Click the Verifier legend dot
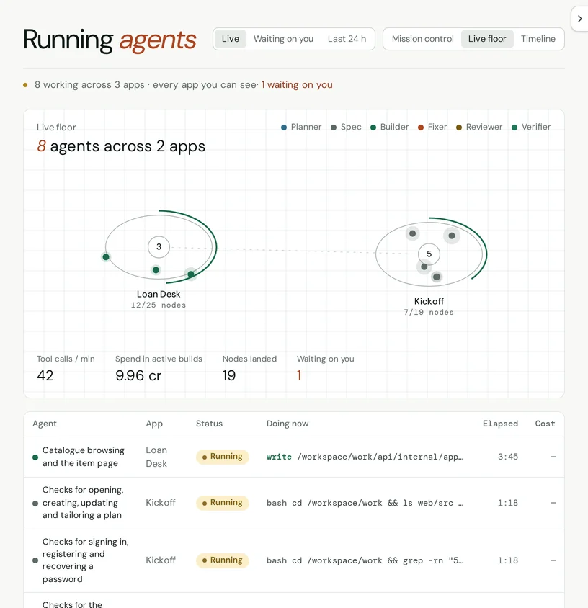This screenshot has width=588, height=608. pos(514,128)
